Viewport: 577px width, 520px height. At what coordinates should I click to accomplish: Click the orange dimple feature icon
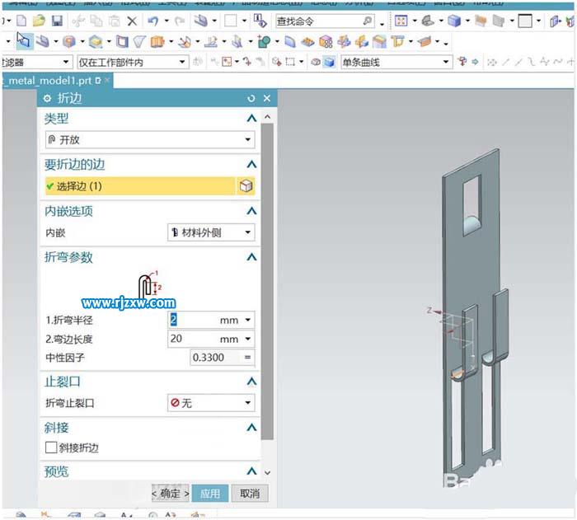[69, 41]
